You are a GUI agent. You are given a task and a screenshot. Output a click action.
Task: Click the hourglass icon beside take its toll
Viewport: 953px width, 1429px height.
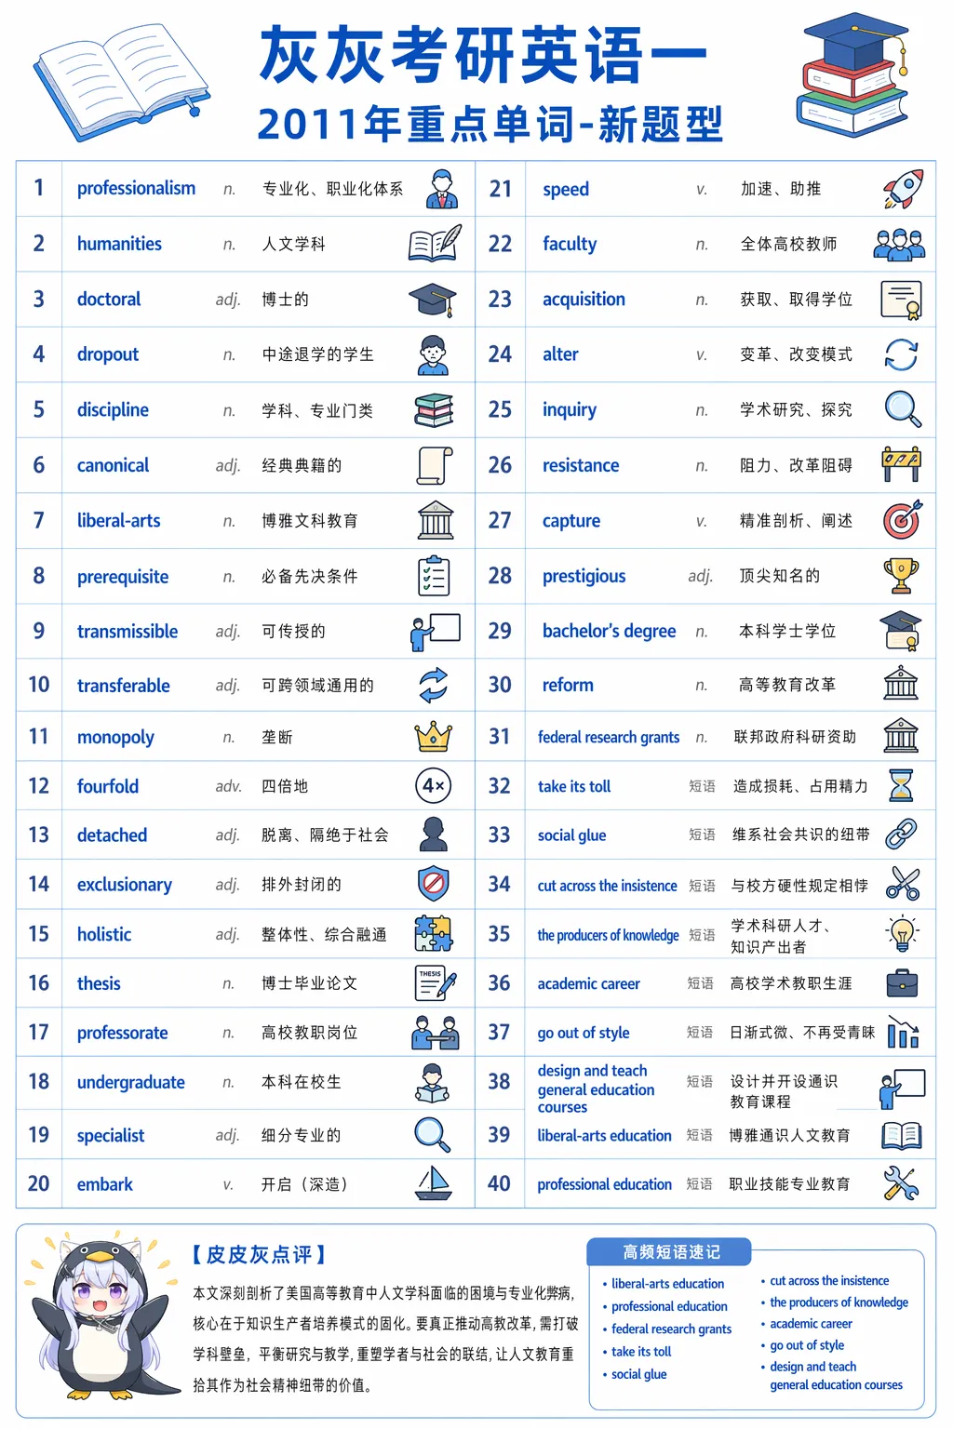pos(901,786)
